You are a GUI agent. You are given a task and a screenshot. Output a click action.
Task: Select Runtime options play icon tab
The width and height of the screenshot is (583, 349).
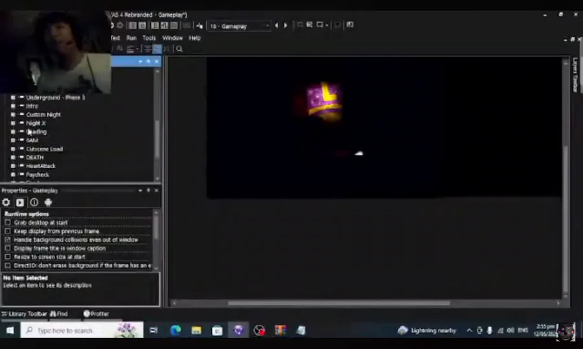pos(20,202)
